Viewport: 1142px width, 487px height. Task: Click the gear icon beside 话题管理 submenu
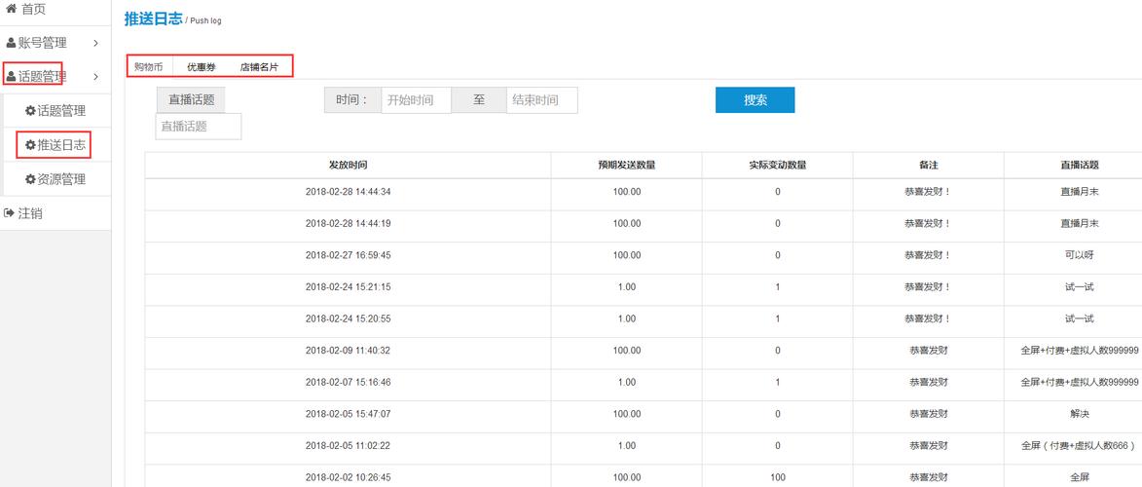coord(30,111)
